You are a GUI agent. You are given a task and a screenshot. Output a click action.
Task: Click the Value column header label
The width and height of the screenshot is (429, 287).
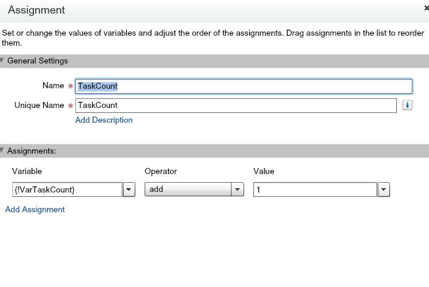264,171
